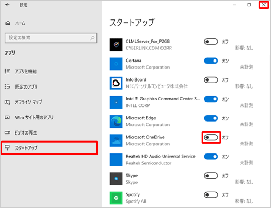This screenshot has width=271, height=208.
Task: Maximize the settings window
Action: [249, 5]
